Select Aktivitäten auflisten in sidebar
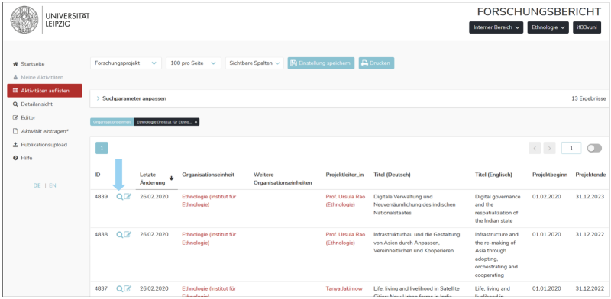The width and height of the screenshot is (611, 299). (44, 91)
